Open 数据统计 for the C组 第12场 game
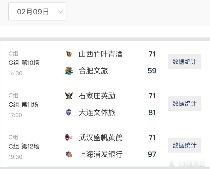 click(184, 145)
